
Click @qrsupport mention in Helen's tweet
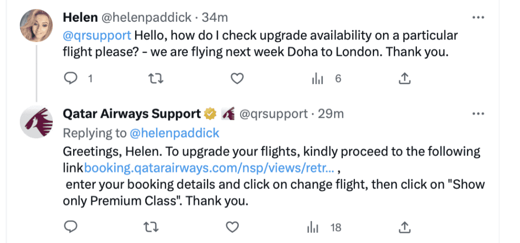pyautogui.click(x=97, y=35)
